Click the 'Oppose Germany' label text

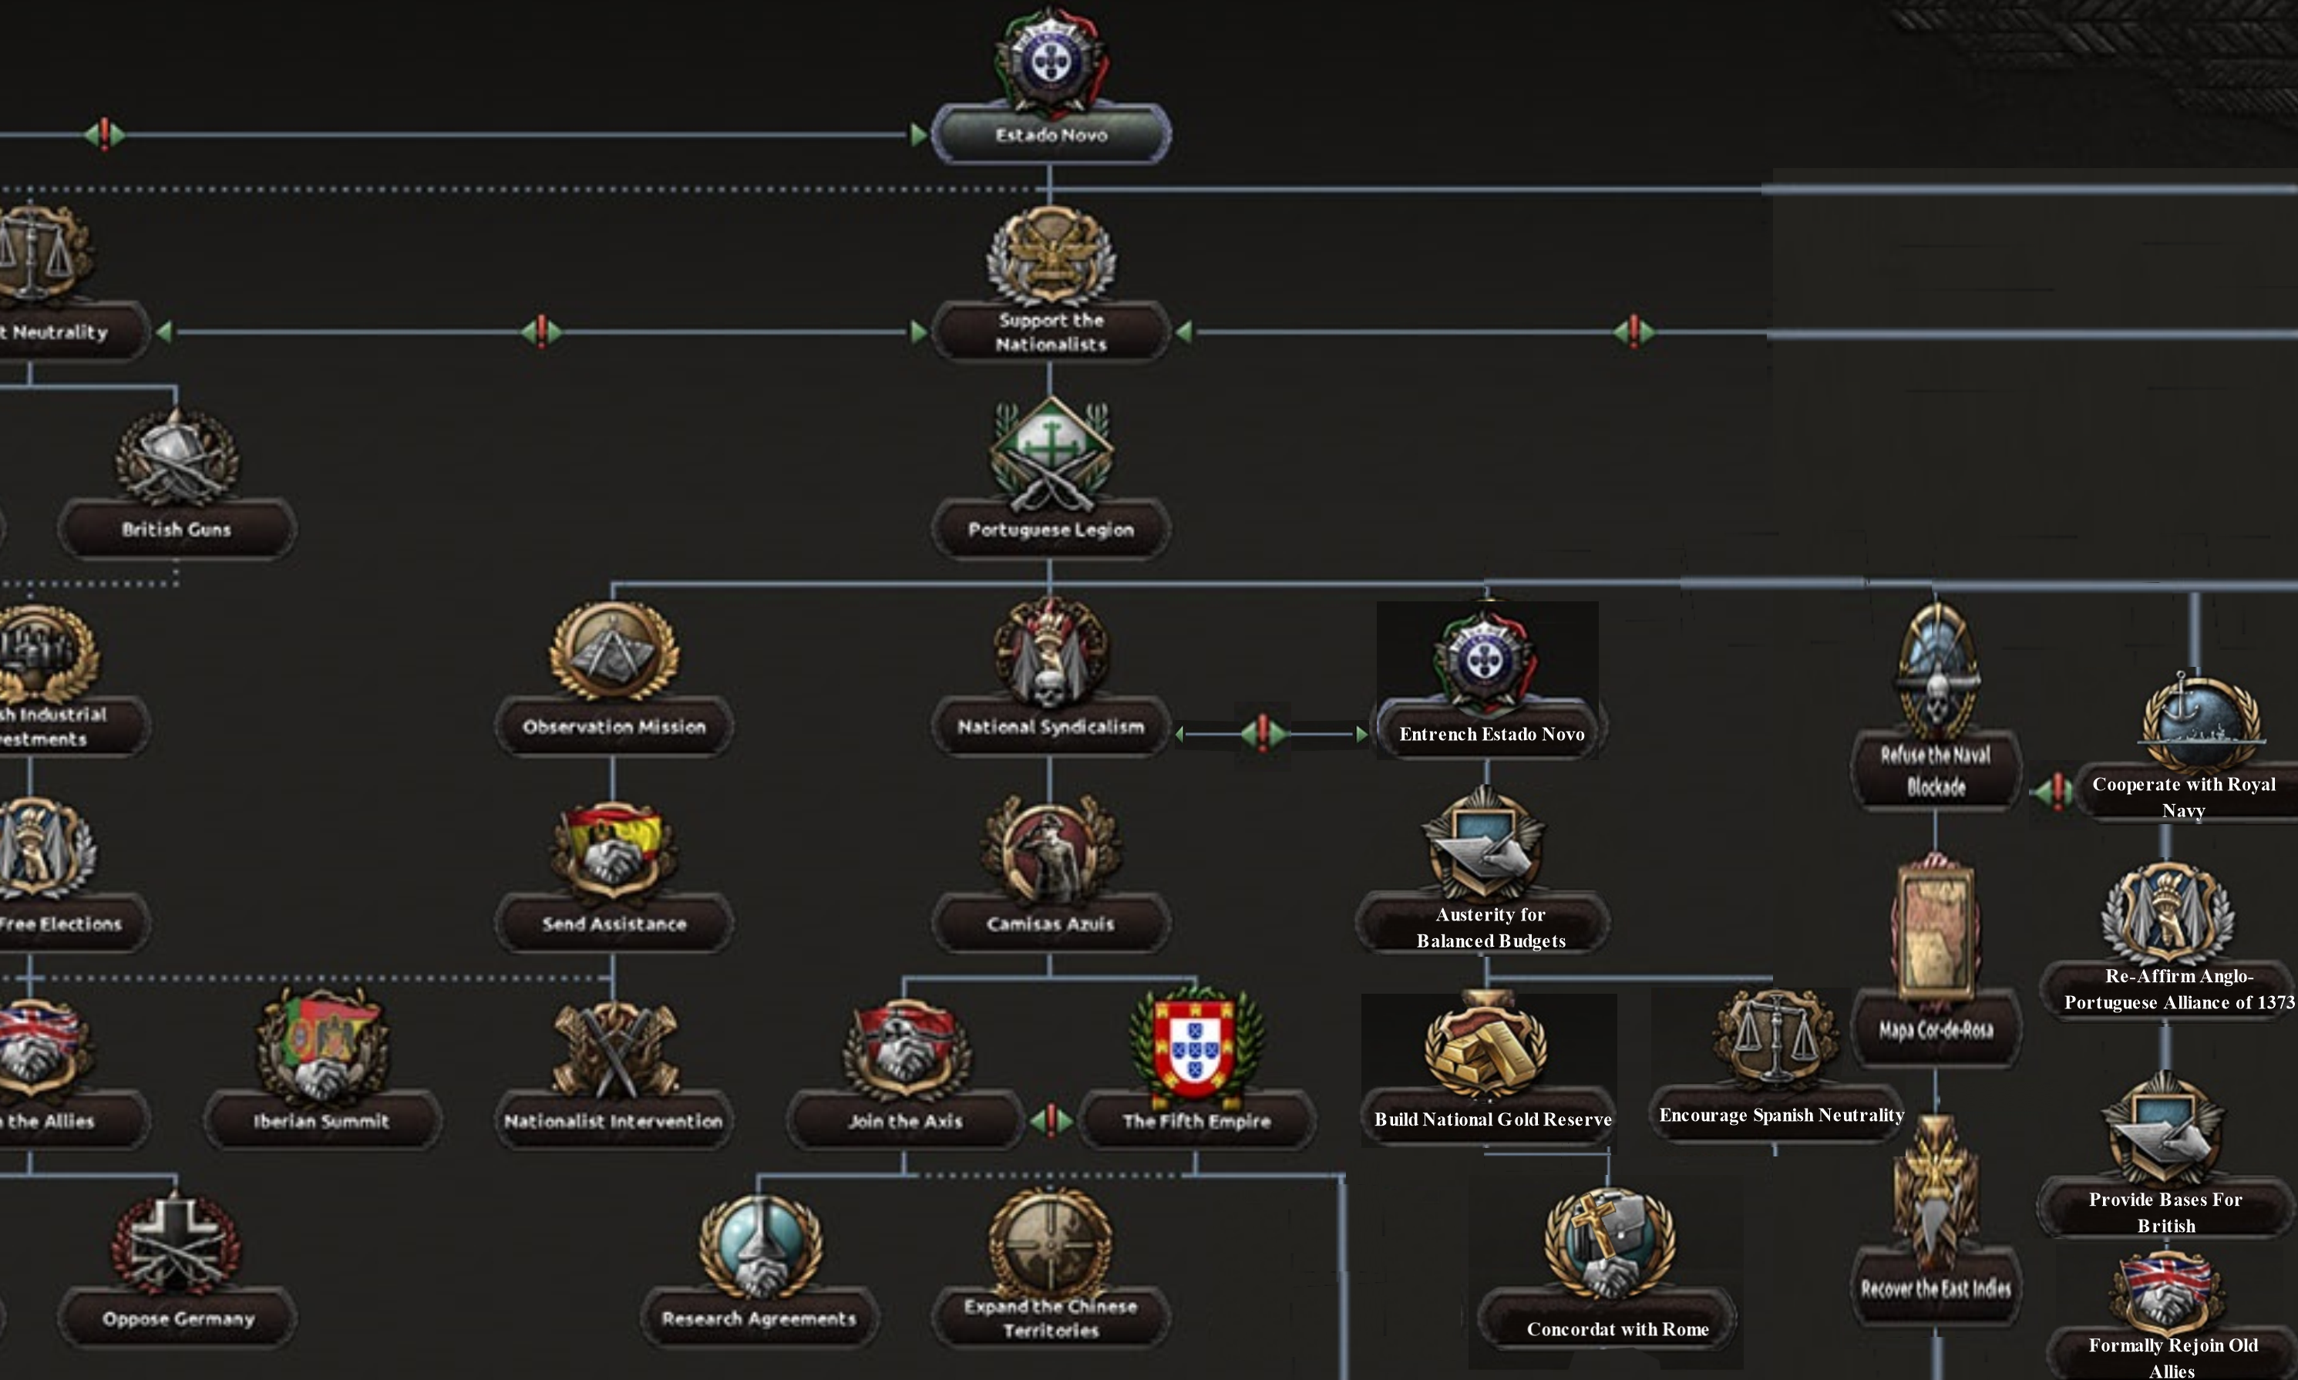click(x=177, y=1318)
